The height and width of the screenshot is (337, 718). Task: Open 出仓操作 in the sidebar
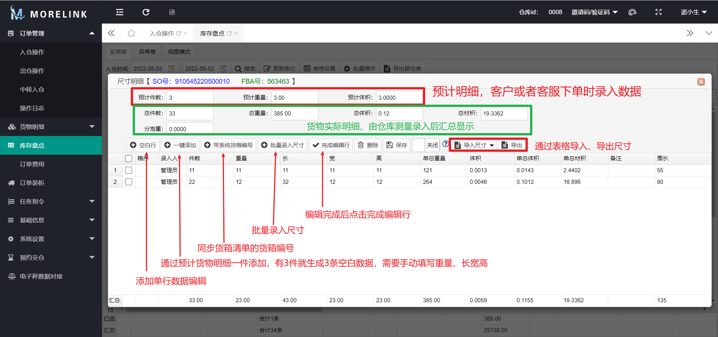coord(32,71)
